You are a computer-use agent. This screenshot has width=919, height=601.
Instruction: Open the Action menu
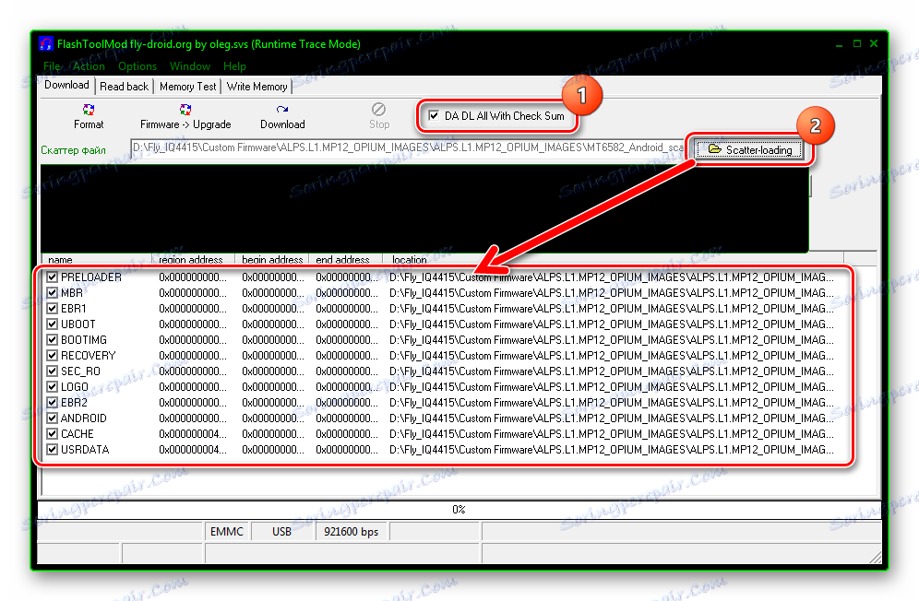tap(89, 66)
